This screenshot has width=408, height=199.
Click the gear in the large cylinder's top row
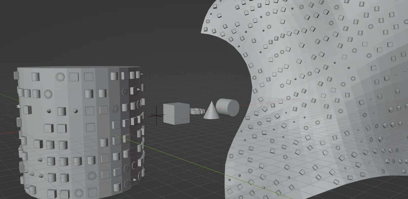pos(60,77)
